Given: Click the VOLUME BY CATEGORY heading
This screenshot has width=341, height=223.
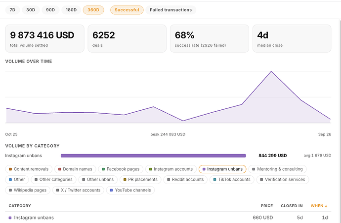Looking at the screenshot, I should point(33,146).
